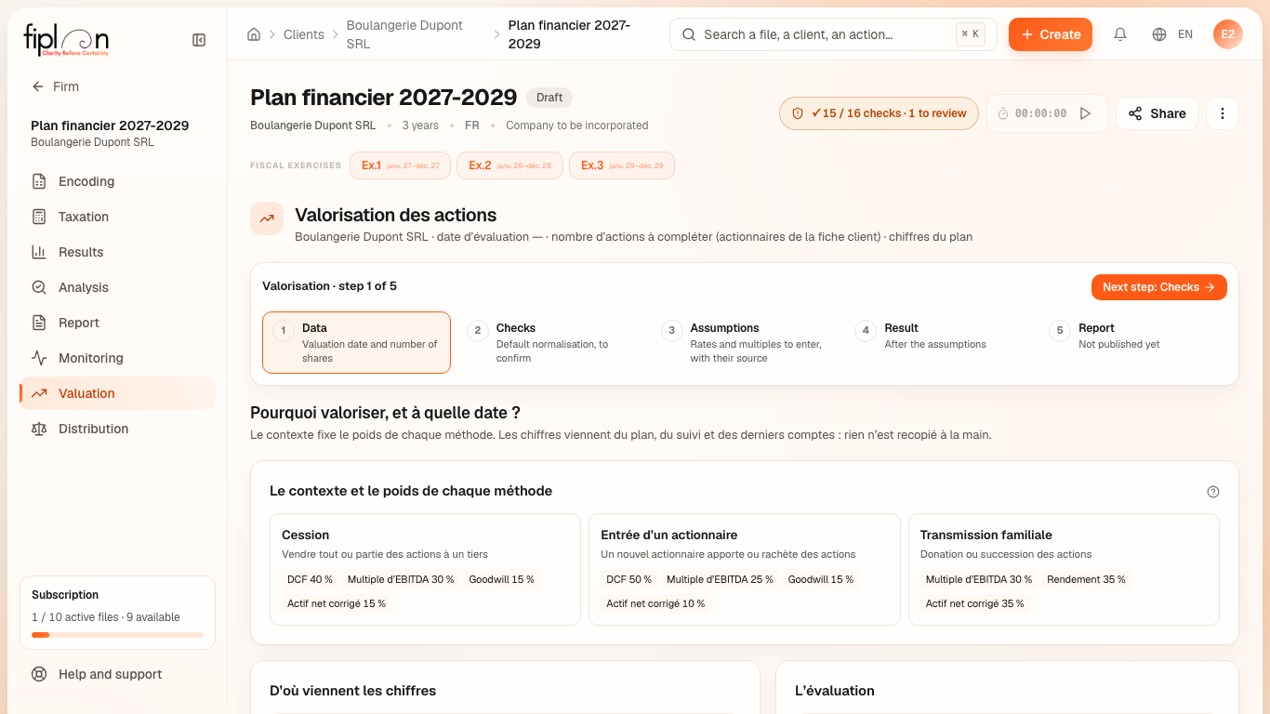Open step 1 Data
Viewport: 1270px width, 714px height.
pos(356,342)
